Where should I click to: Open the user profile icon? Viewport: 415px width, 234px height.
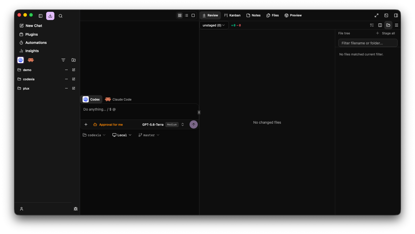coord(22,209)
